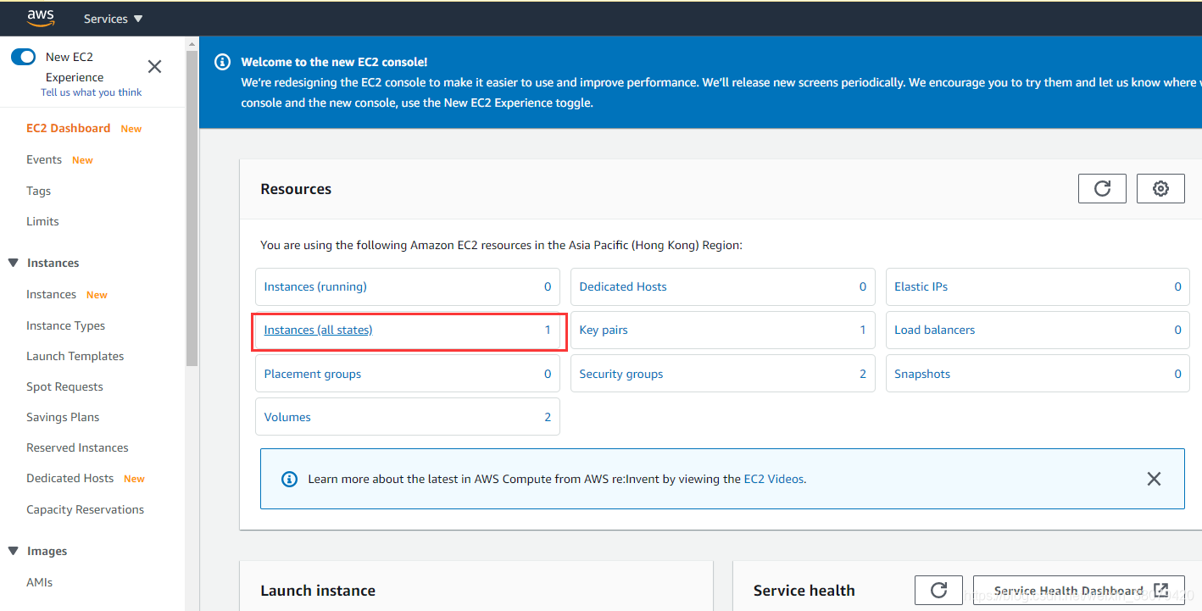Open EC2 Dashboard in sidebar
The image size is (1202, 611).
pyautogui.click(x=68, y=128)
